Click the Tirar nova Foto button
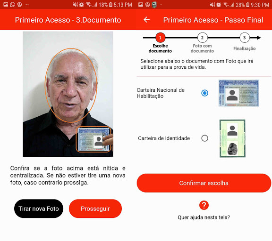This screenshot has height=241, width=272. click(x=39, y=209)
